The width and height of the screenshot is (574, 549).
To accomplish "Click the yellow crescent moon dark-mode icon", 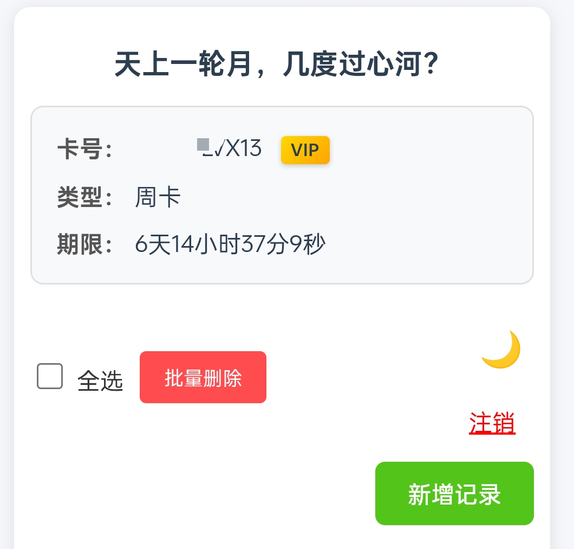I will [x=501, y=349].
